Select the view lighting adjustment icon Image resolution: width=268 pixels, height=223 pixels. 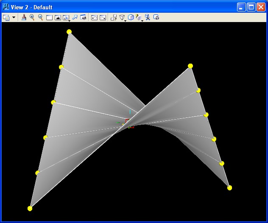coord(139,17)
